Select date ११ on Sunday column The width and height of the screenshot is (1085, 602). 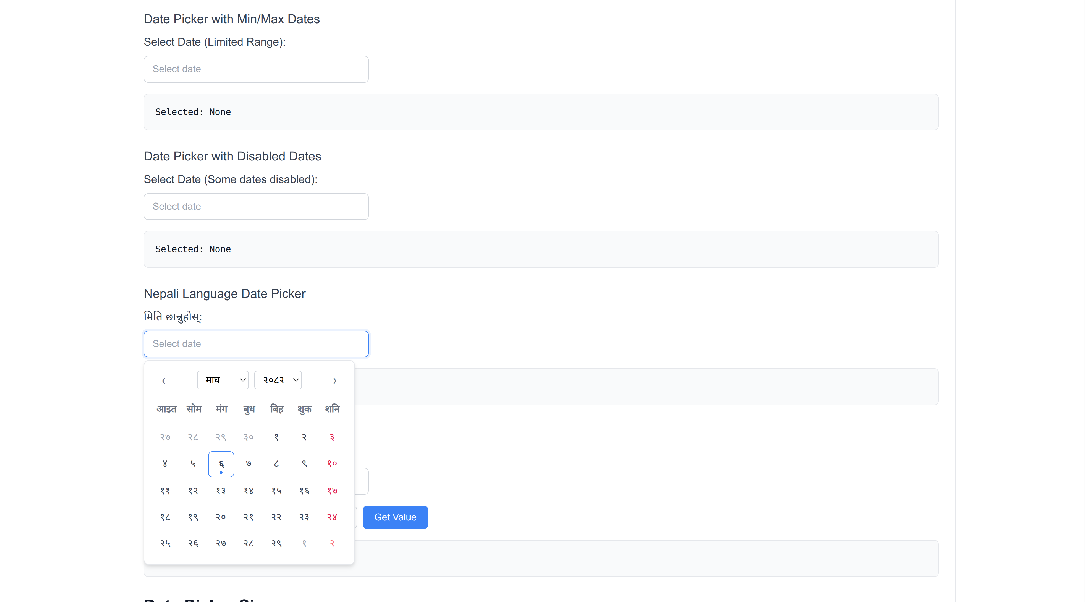165,491
